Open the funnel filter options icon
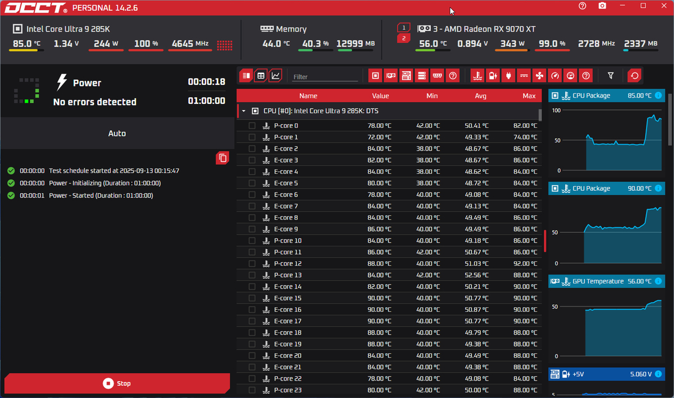This screenshot has width=674, height=398. 611,75
